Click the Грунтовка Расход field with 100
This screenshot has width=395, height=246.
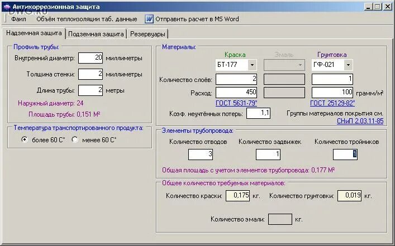point(332,93)
